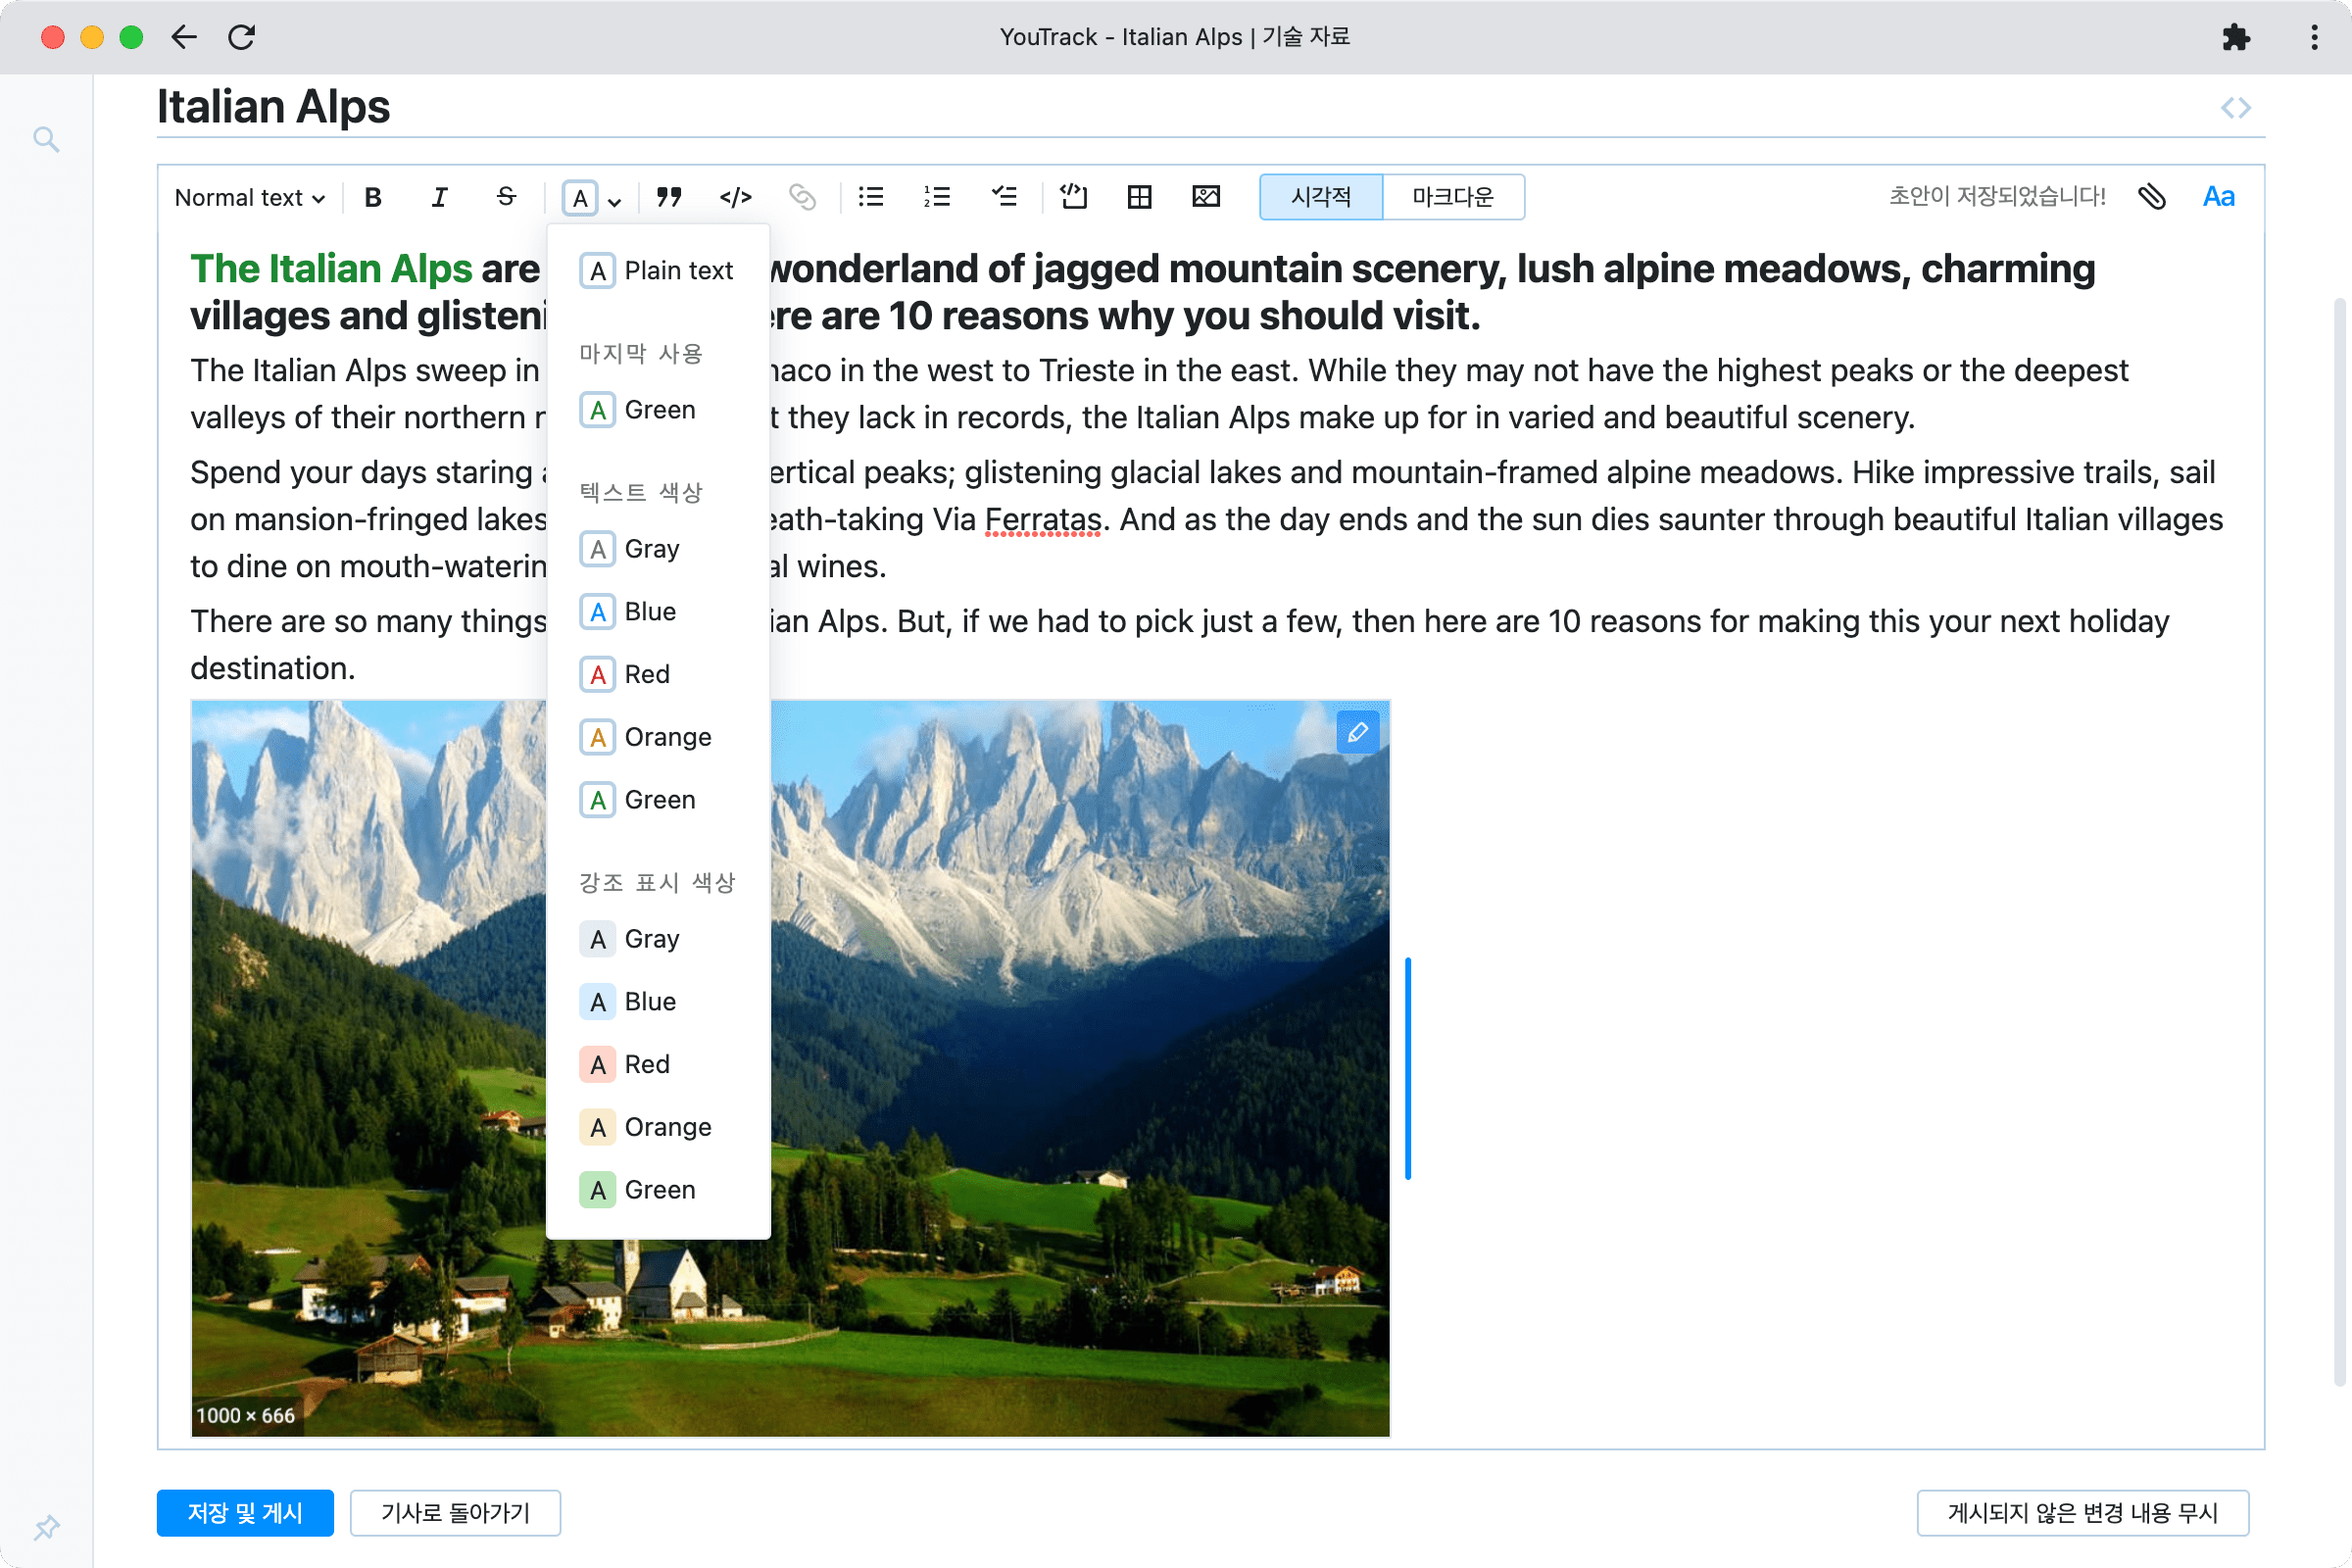Insert an image into the article
This screenshot has width=2352, height=1568.
[1206, 197]
